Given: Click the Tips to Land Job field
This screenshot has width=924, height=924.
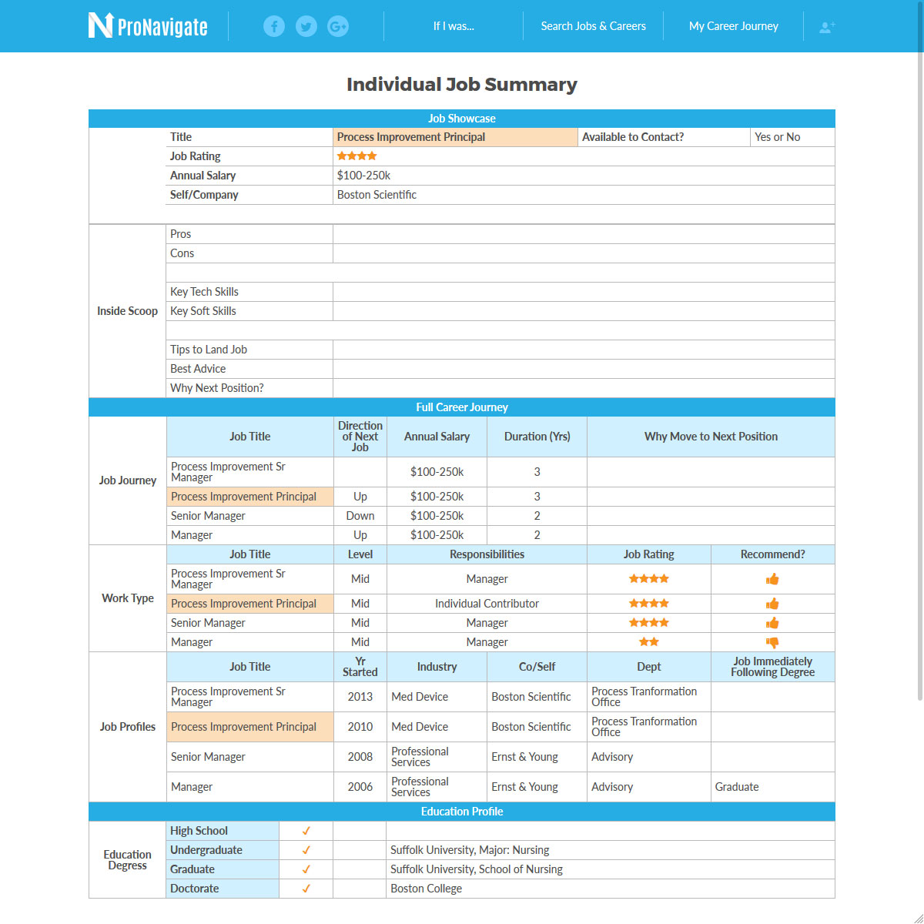Looking at the screenshot, I should (583, 350).
